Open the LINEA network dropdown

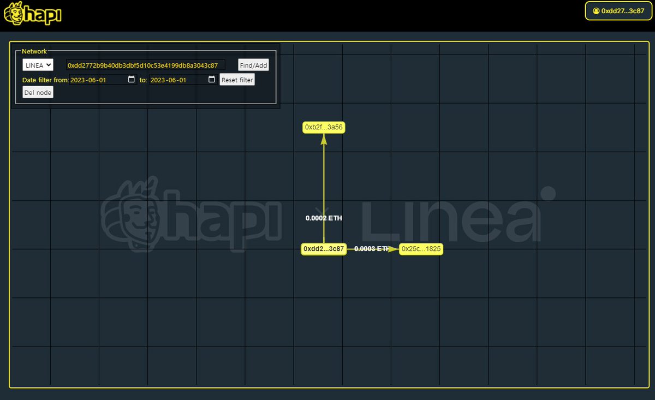38,65
